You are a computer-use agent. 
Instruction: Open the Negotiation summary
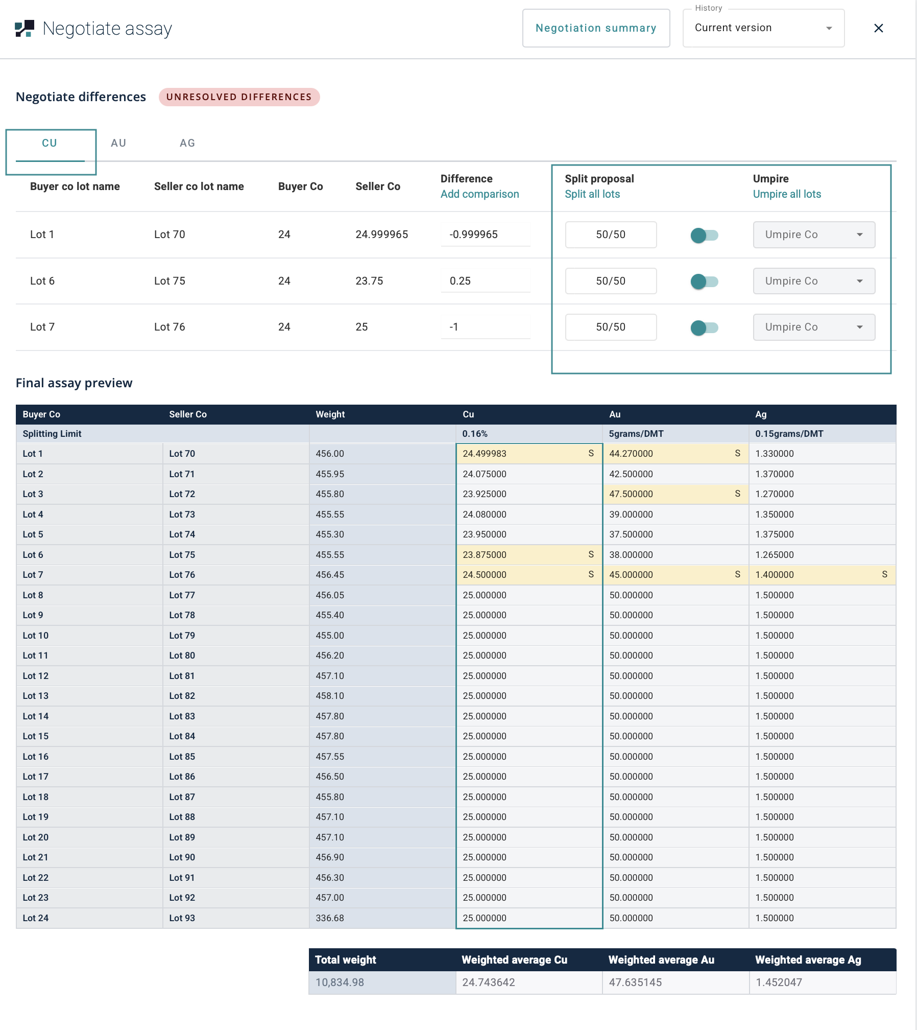596,28
